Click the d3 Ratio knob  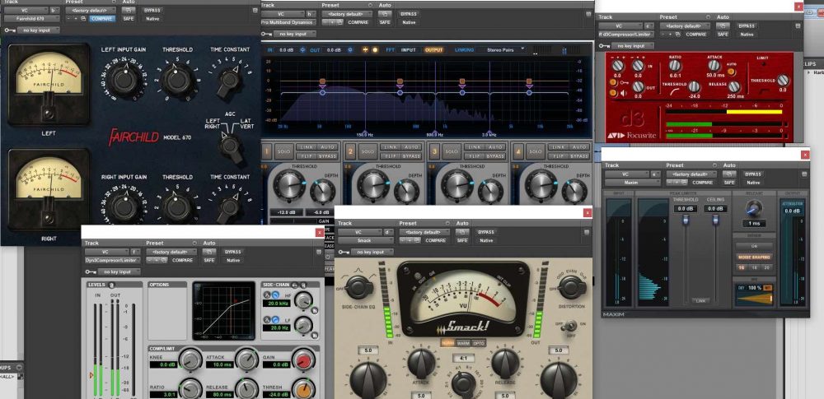click(x=675, y=66)
